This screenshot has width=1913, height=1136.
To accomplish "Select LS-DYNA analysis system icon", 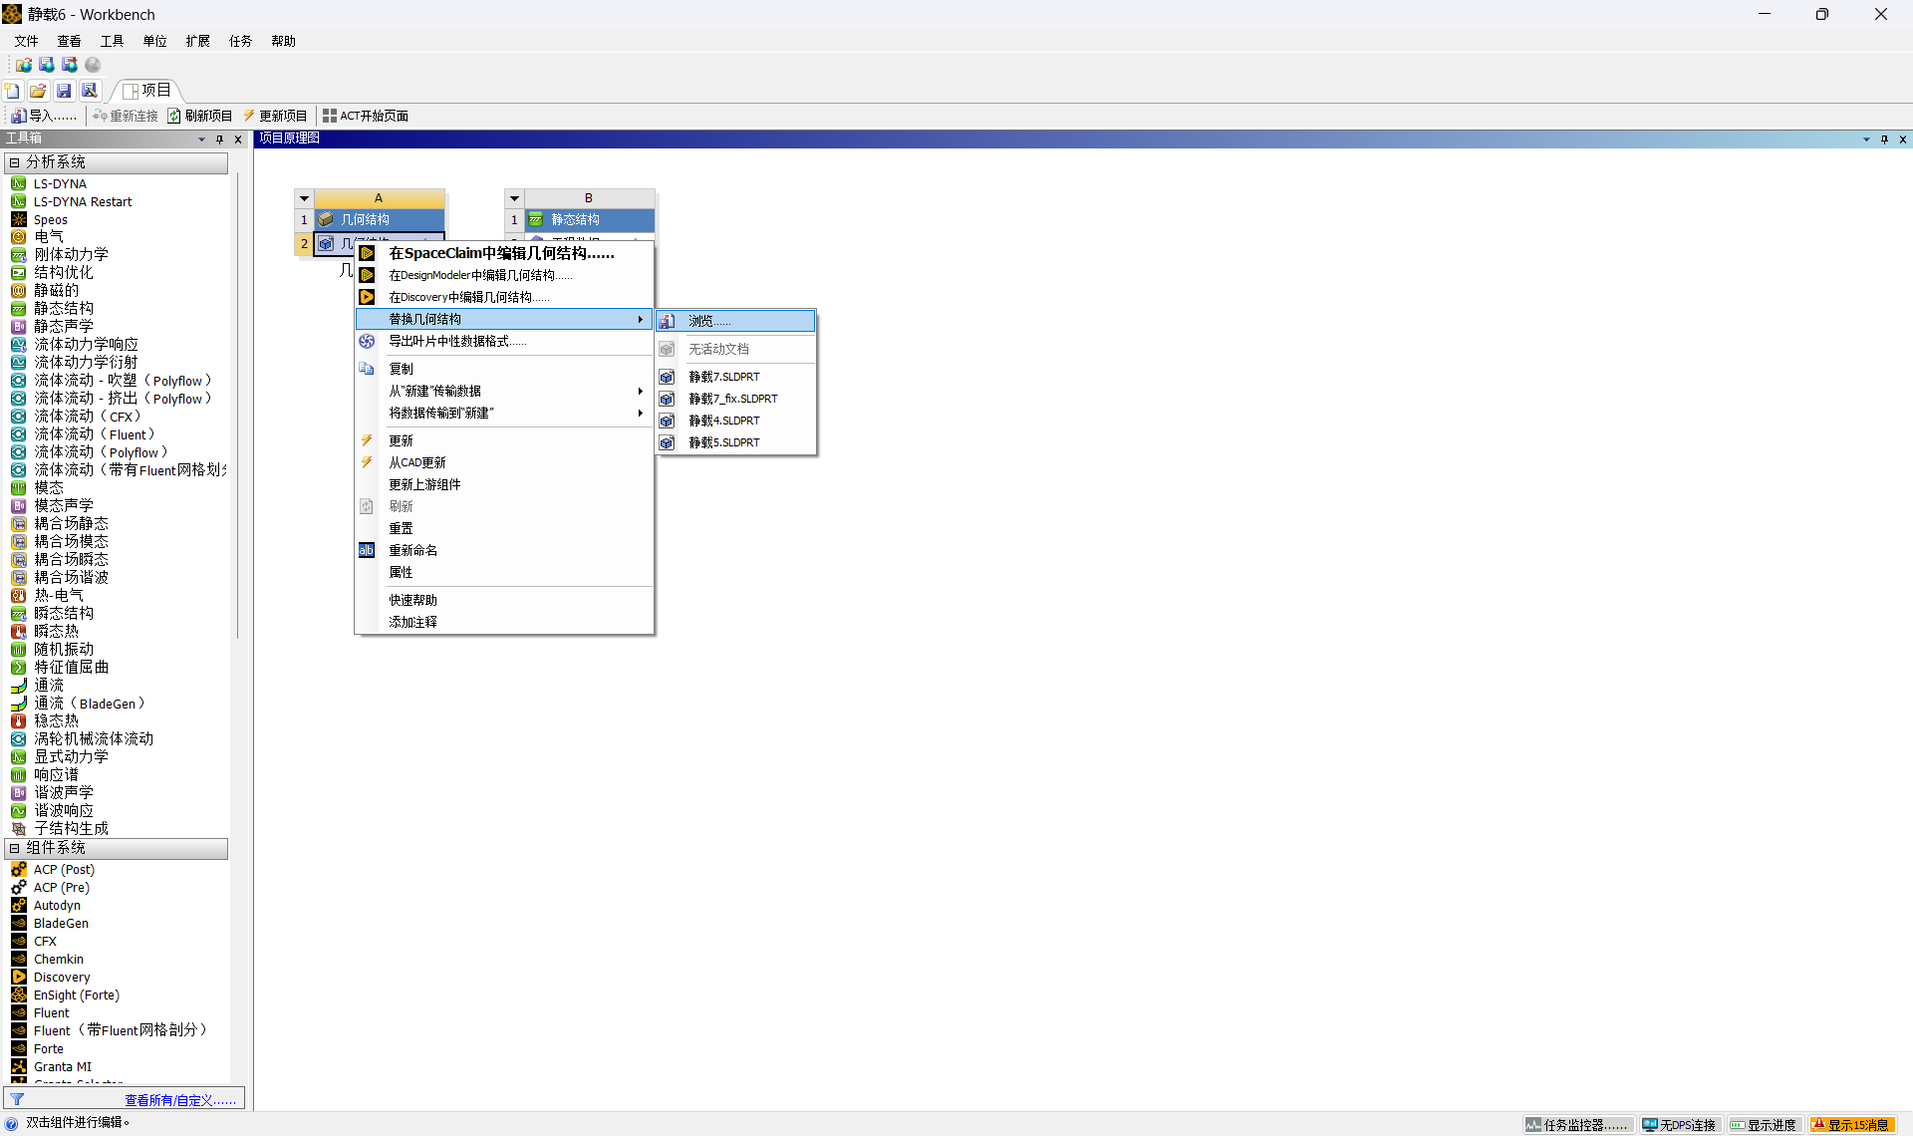I will click(18, 183).
